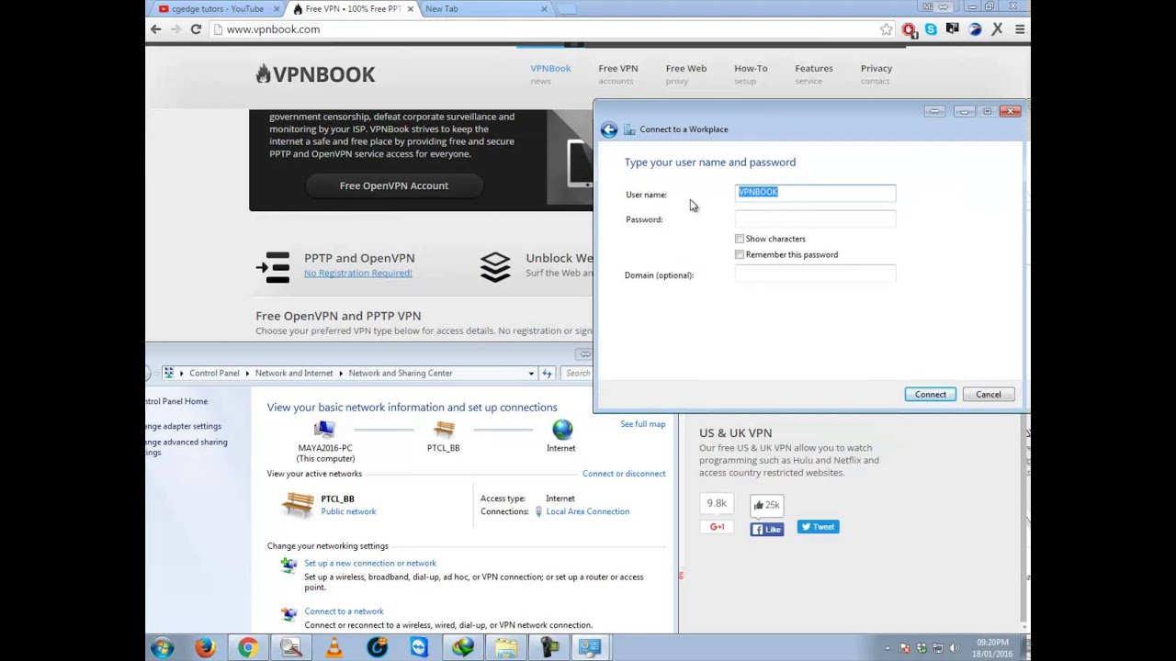Click Chrome's back arrow button
This screenshot has width=1176, height=661.
pyautogui.click(x=155, y=29)
